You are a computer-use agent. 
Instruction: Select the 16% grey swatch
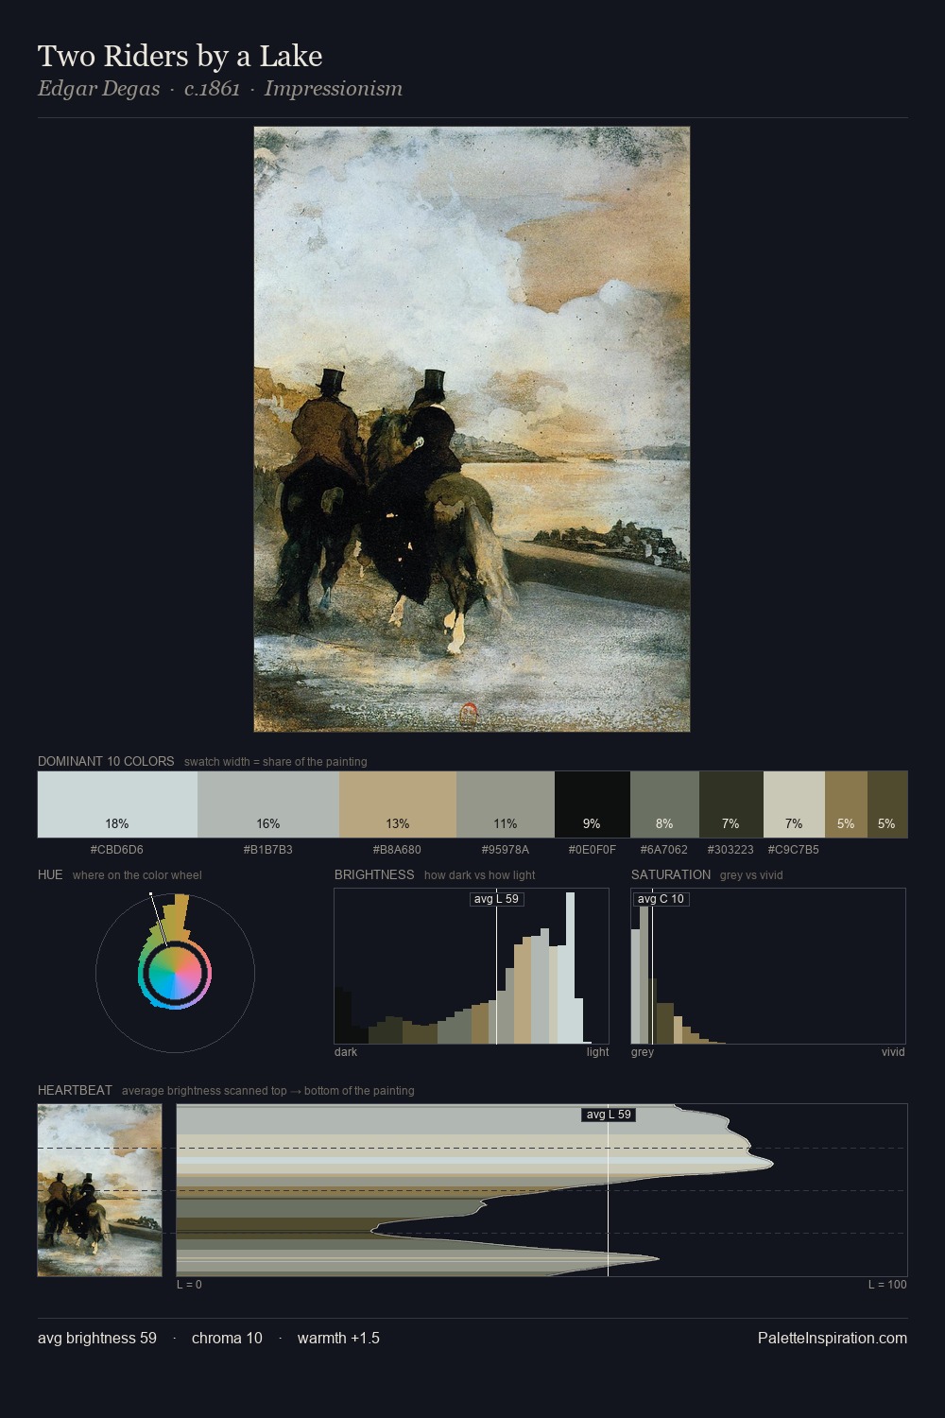point(268,804)
